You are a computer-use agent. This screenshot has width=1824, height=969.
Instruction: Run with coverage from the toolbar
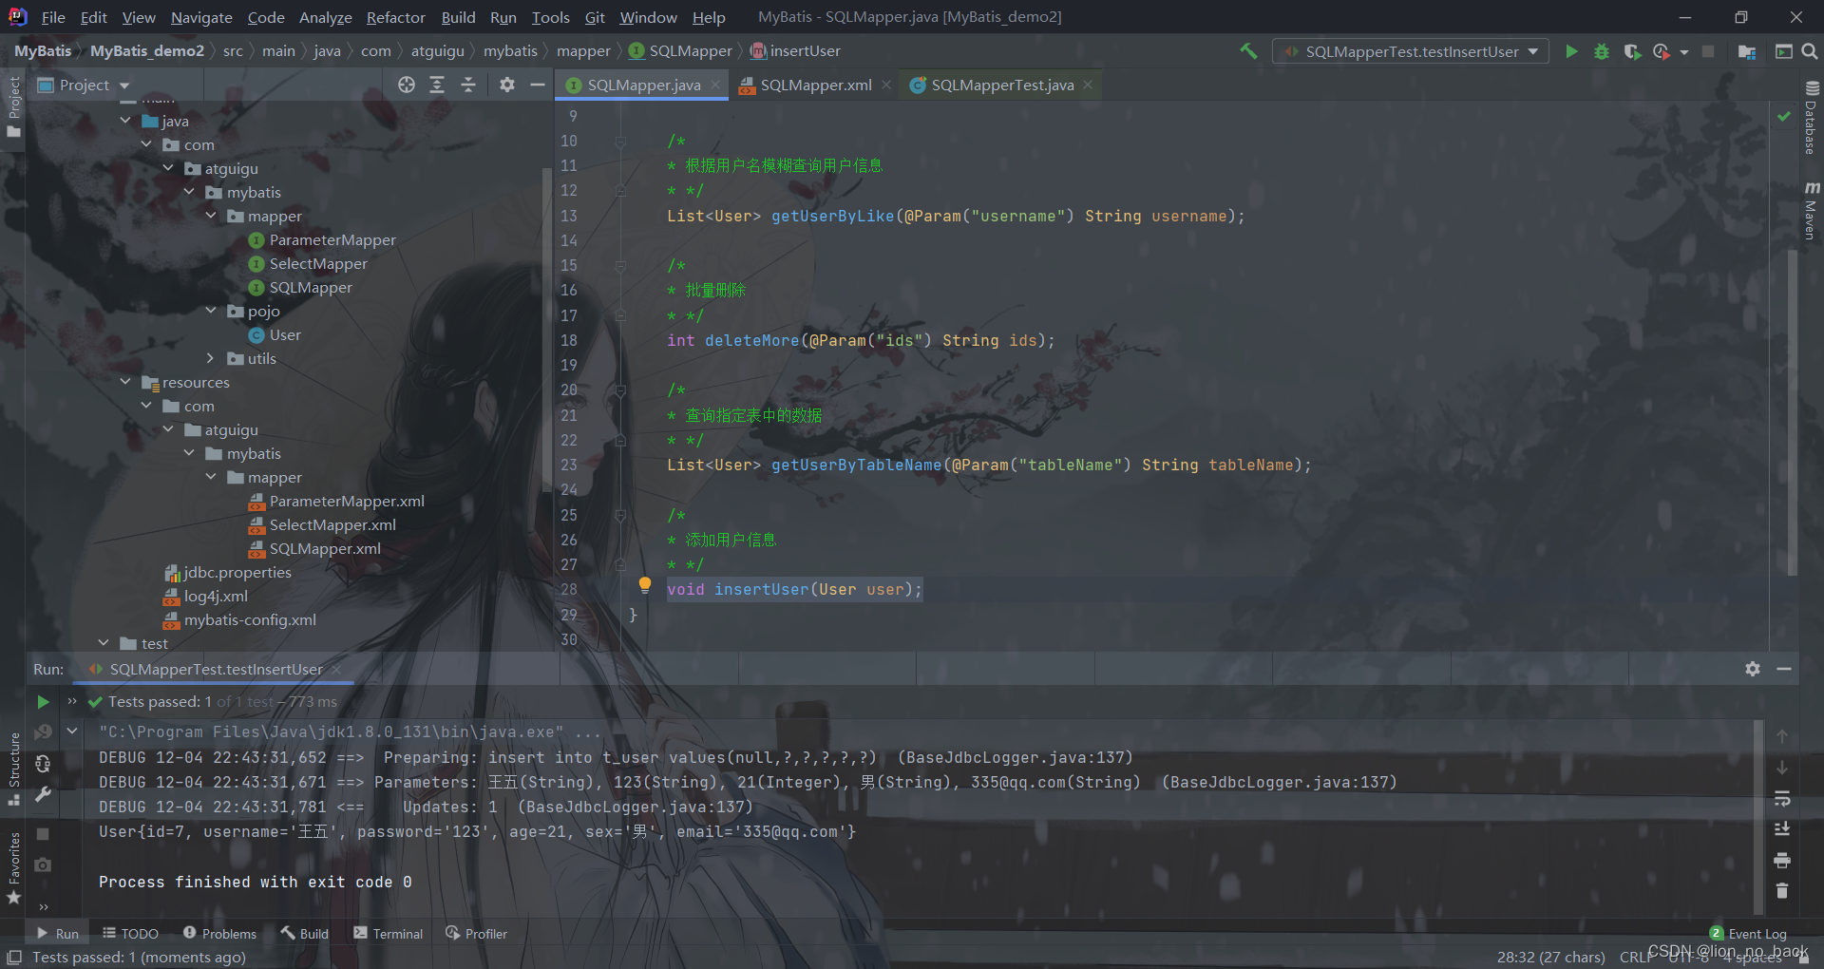[x=1632, y=51]
